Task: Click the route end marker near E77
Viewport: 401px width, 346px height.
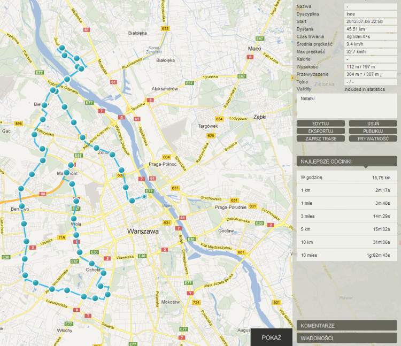Action: (x=144, y=196)
